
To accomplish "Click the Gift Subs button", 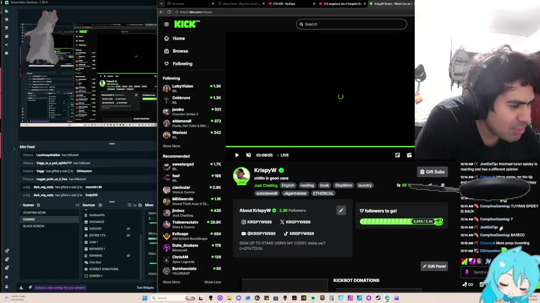I will tap(432, 172).
